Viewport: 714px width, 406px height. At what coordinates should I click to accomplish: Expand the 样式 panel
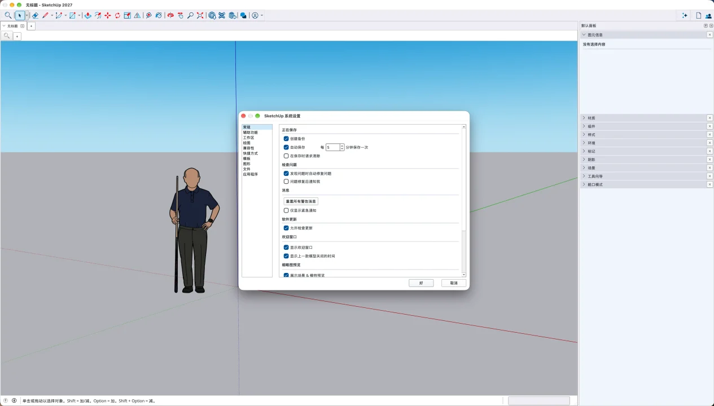pos(584,135)
